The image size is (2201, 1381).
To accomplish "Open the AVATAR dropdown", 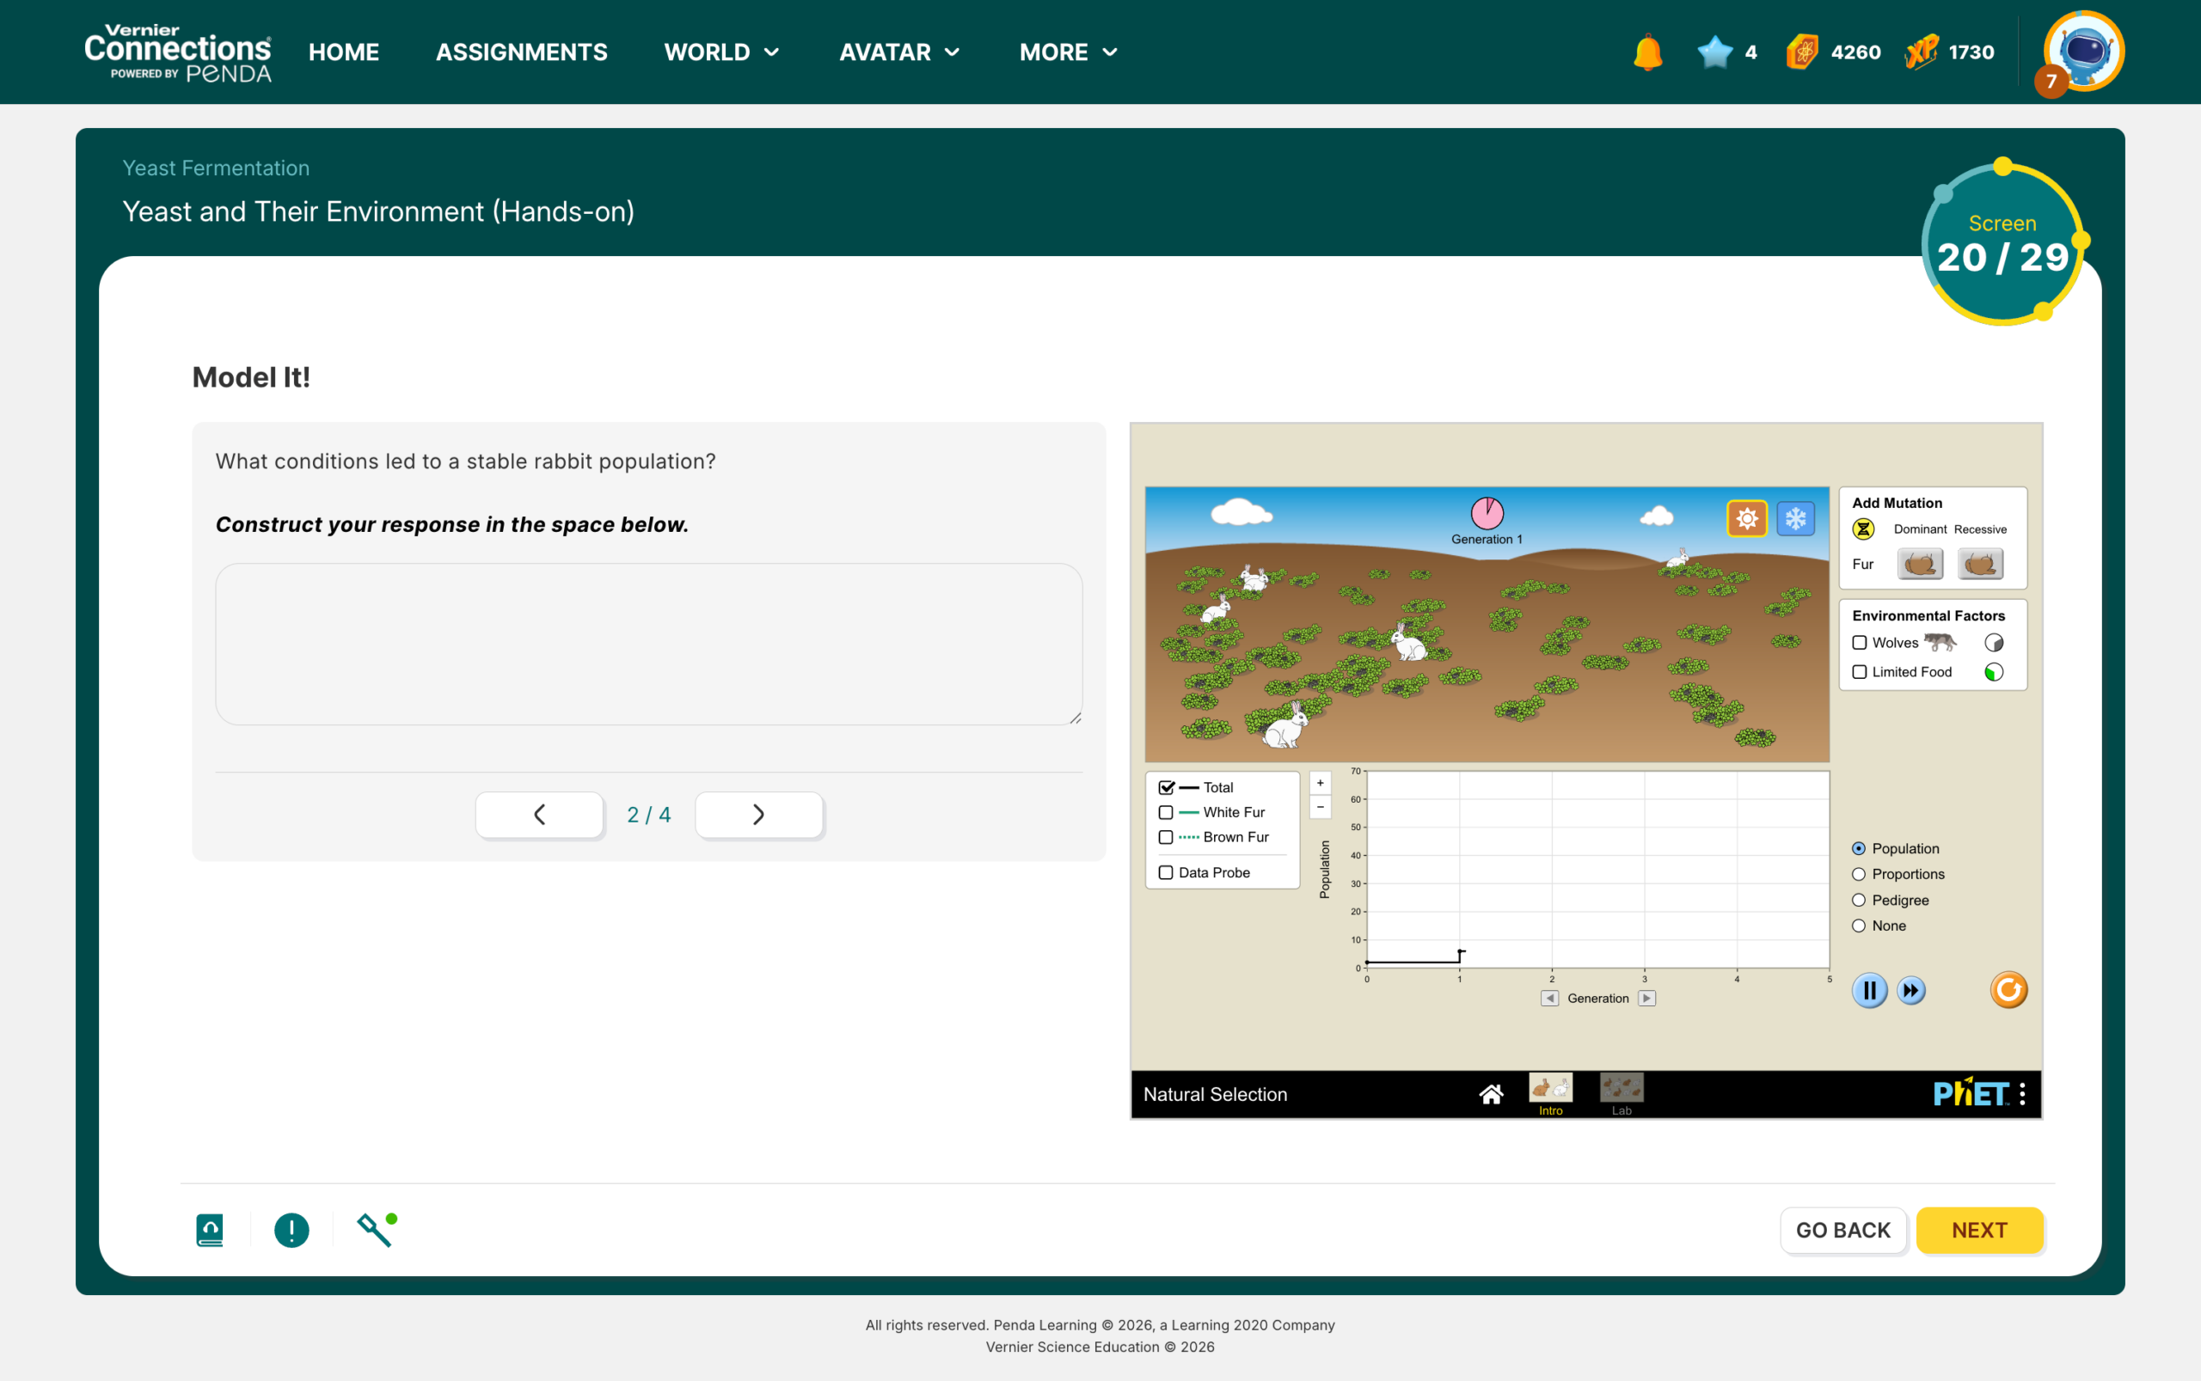I will (899, 52).
